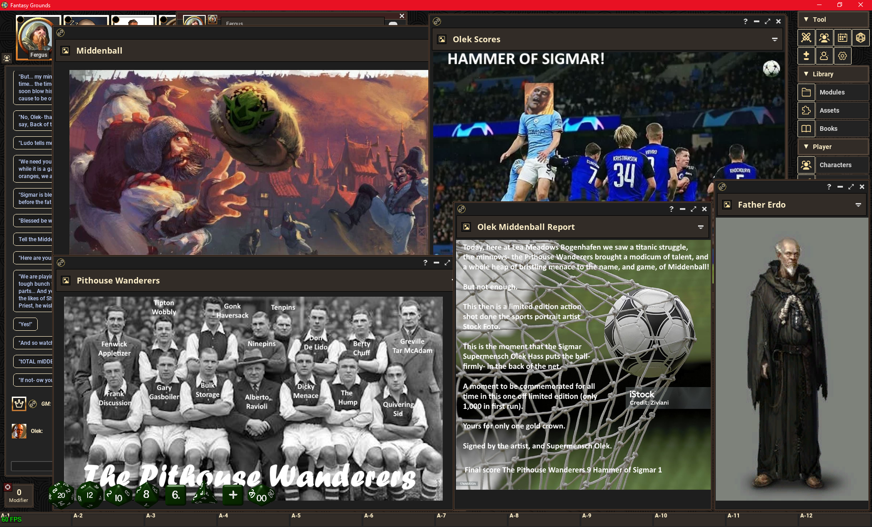
Task: Click the "Yes!" chat message
Action: pos(25,324)
